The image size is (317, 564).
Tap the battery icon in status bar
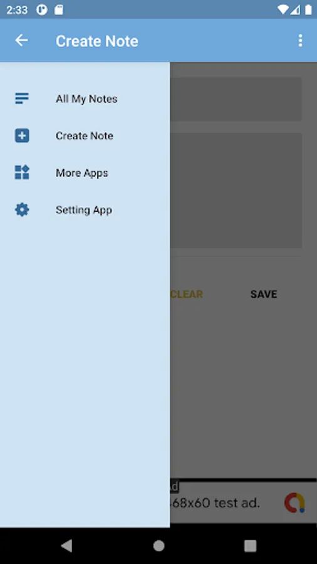[308, 9]
